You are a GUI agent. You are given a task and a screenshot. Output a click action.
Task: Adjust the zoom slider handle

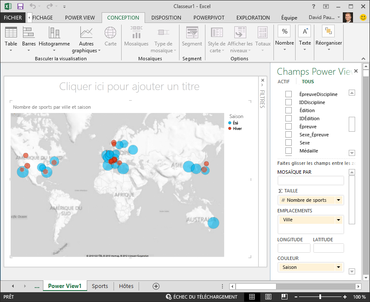click(320, 297)
